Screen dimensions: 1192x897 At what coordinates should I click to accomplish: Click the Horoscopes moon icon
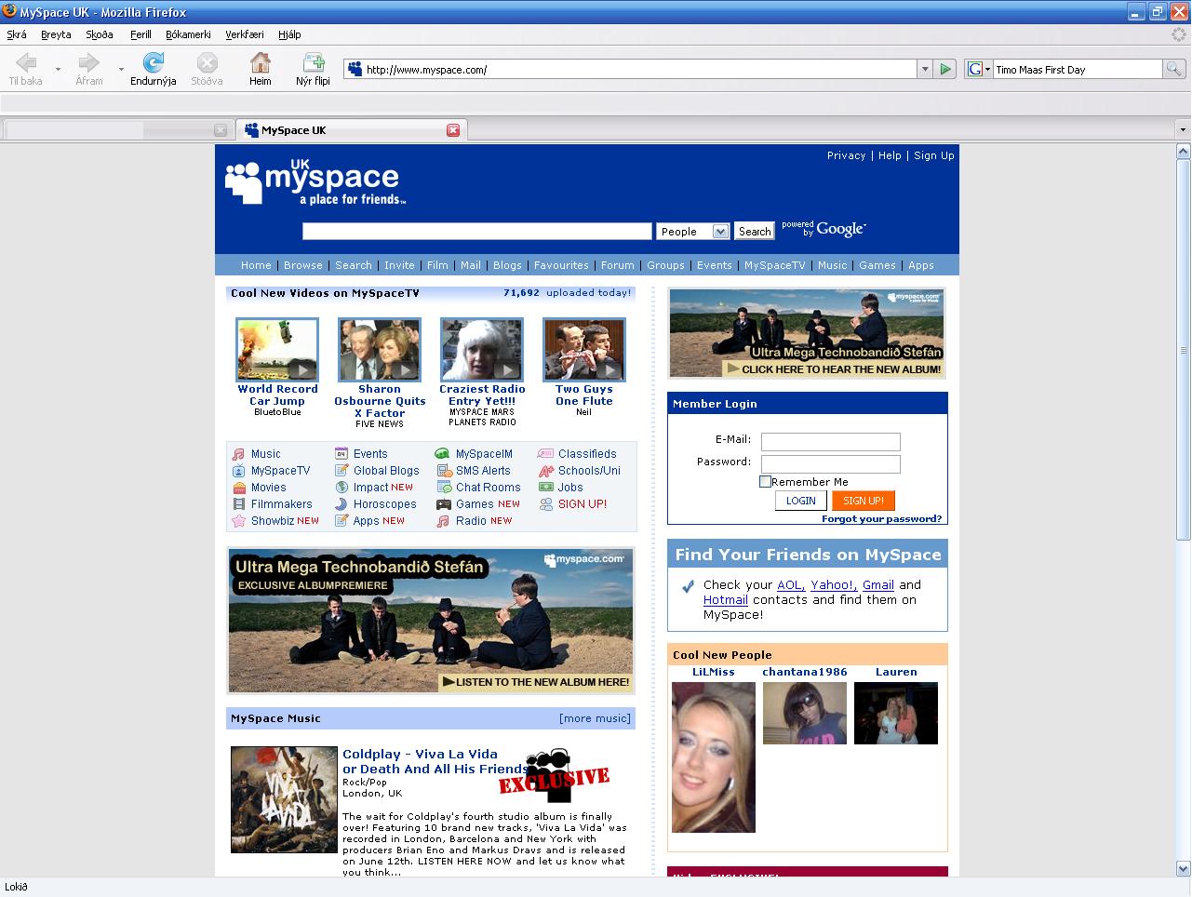point(342,504)
